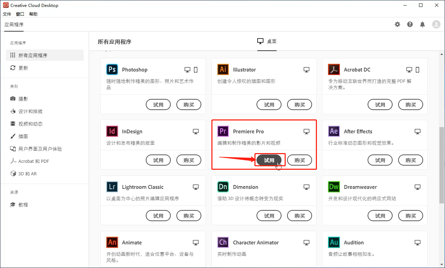Select 所有应用程序 in the sidebar

(45, 55)
